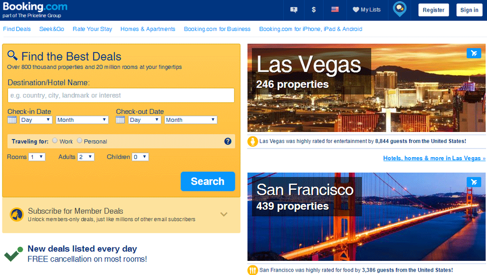487x275 pixels.
Task: Open the Children count dropdown
Action: click(140, 157)
